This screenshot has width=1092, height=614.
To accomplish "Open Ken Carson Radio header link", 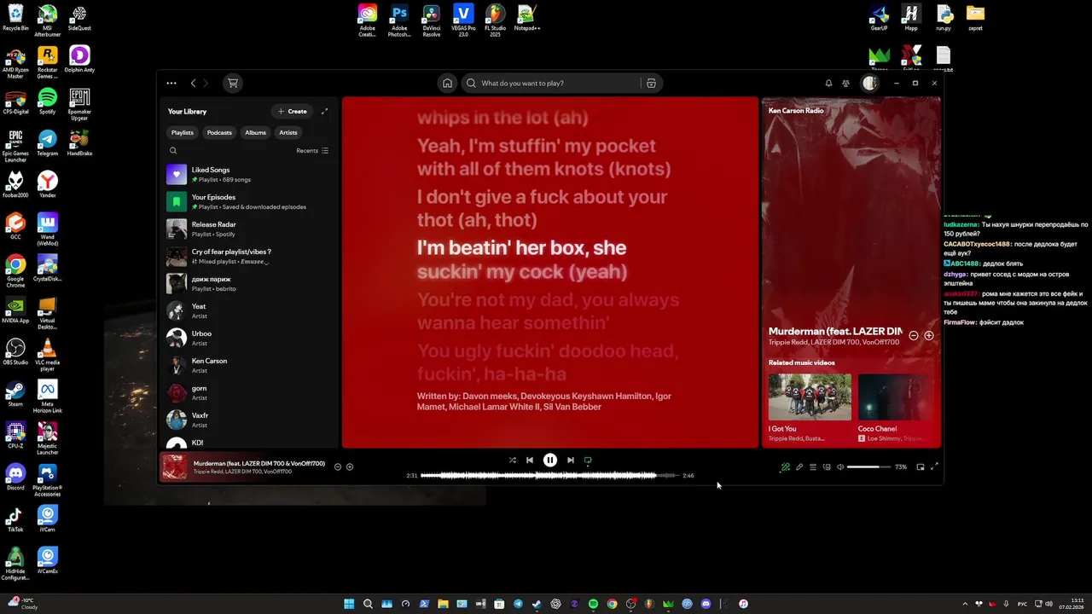I will [796, 111].
